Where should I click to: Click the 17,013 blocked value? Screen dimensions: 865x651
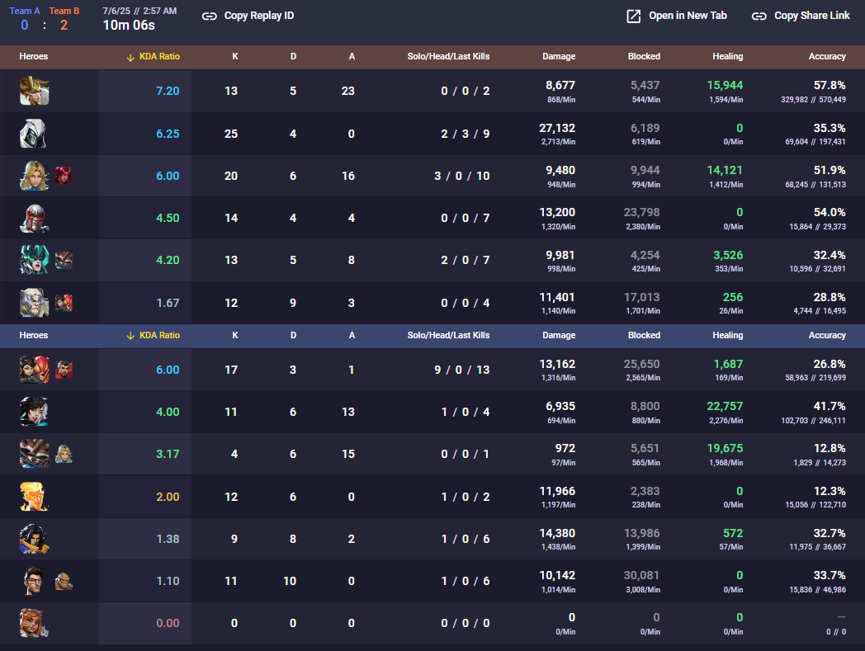641,297
